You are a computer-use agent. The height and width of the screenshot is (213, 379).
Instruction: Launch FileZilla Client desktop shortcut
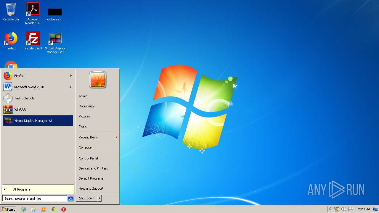(x=33, y=41)
